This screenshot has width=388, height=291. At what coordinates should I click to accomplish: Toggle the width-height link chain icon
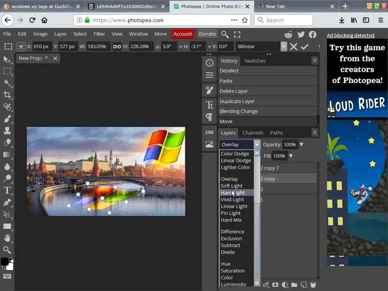coord(117,47)
